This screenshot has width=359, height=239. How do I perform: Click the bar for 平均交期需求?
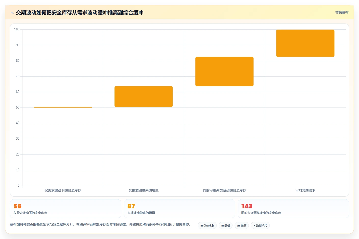point(305,43)
